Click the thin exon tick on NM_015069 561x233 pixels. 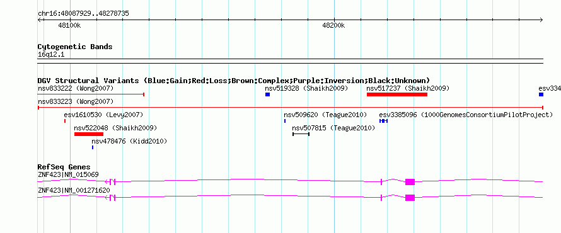[381, 181]
